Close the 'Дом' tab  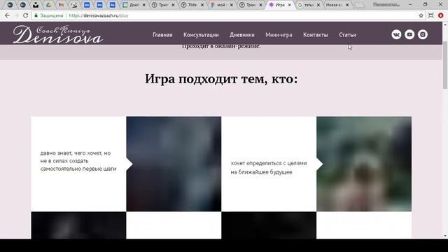click(x=144, y=5)
